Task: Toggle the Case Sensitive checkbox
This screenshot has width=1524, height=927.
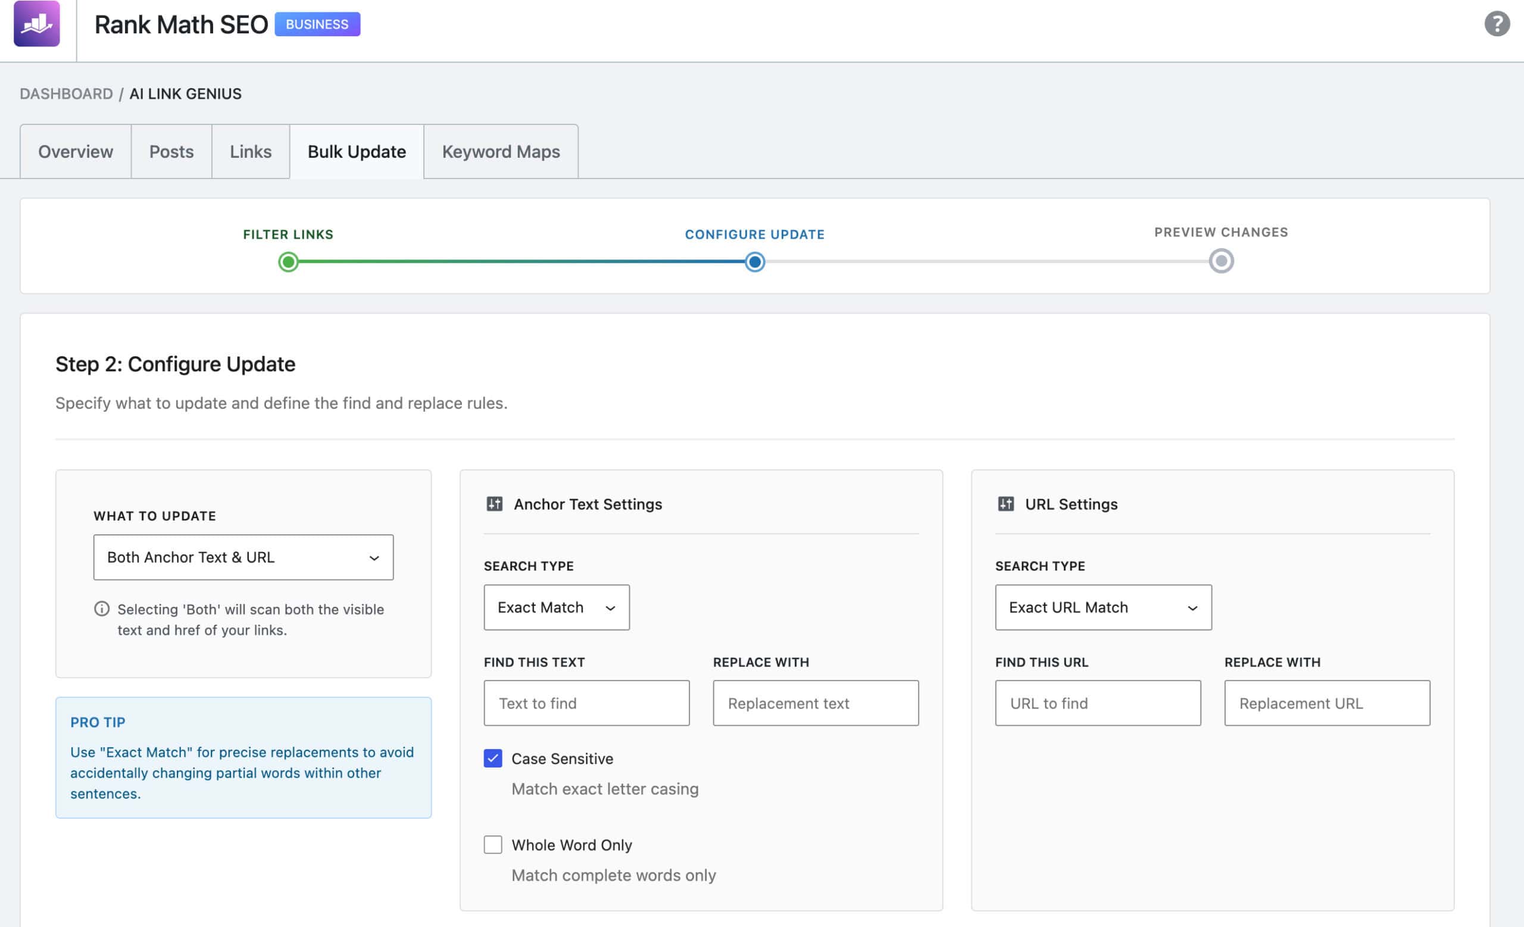Action: pos(493,758)
